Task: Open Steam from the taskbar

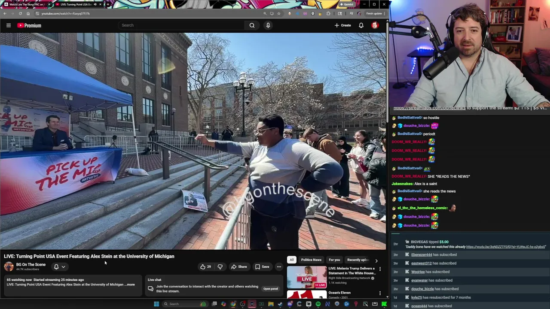Action: pyautogui.click(x=280, y=304)
